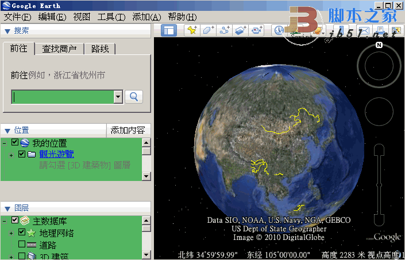This screenshot has height=260, width=405.
Task: Enable the 3D 建筑 layer checkbox
Action: 22,255
